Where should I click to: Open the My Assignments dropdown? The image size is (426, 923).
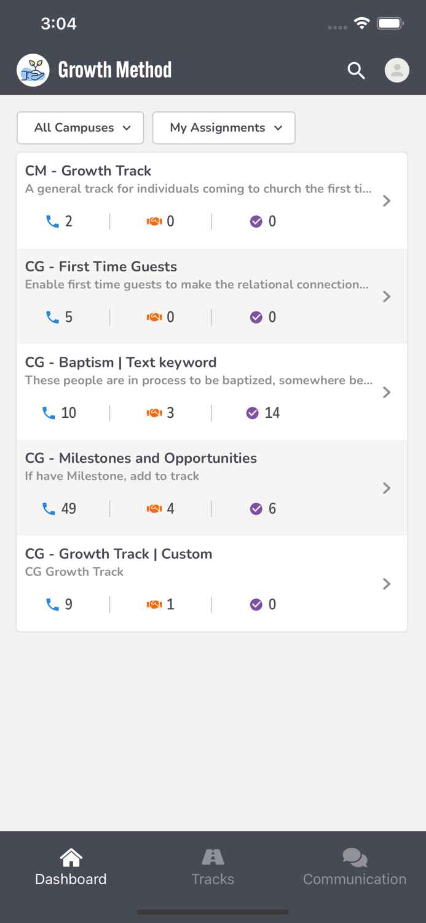tap(224, 128)
